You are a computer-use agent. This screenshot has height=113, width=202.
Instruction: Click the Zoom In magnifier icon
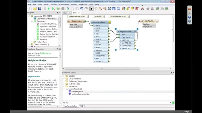point(100,9)
